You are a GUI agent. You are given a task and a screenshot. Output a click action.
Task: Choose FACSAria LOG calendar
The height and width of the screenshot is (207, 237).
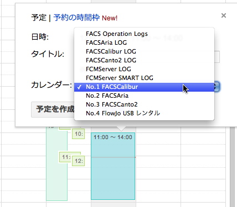pos(144,43)
